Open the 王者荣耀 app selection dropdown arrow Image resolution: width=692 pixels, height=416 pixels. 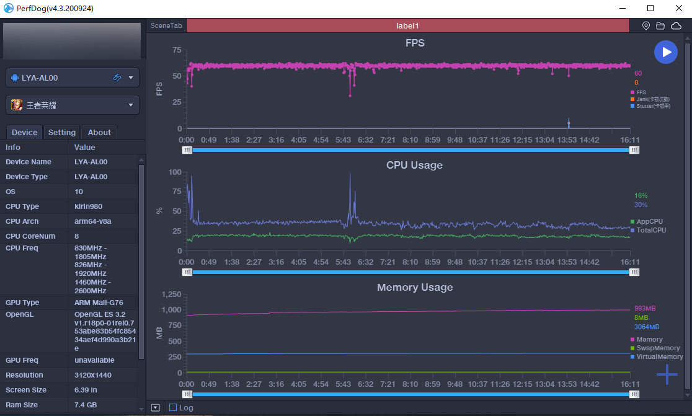coord(130,105)
